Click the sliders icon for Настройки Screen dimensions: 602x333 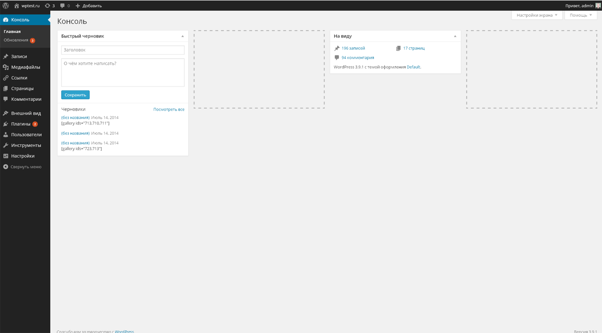tap(6, 156)
